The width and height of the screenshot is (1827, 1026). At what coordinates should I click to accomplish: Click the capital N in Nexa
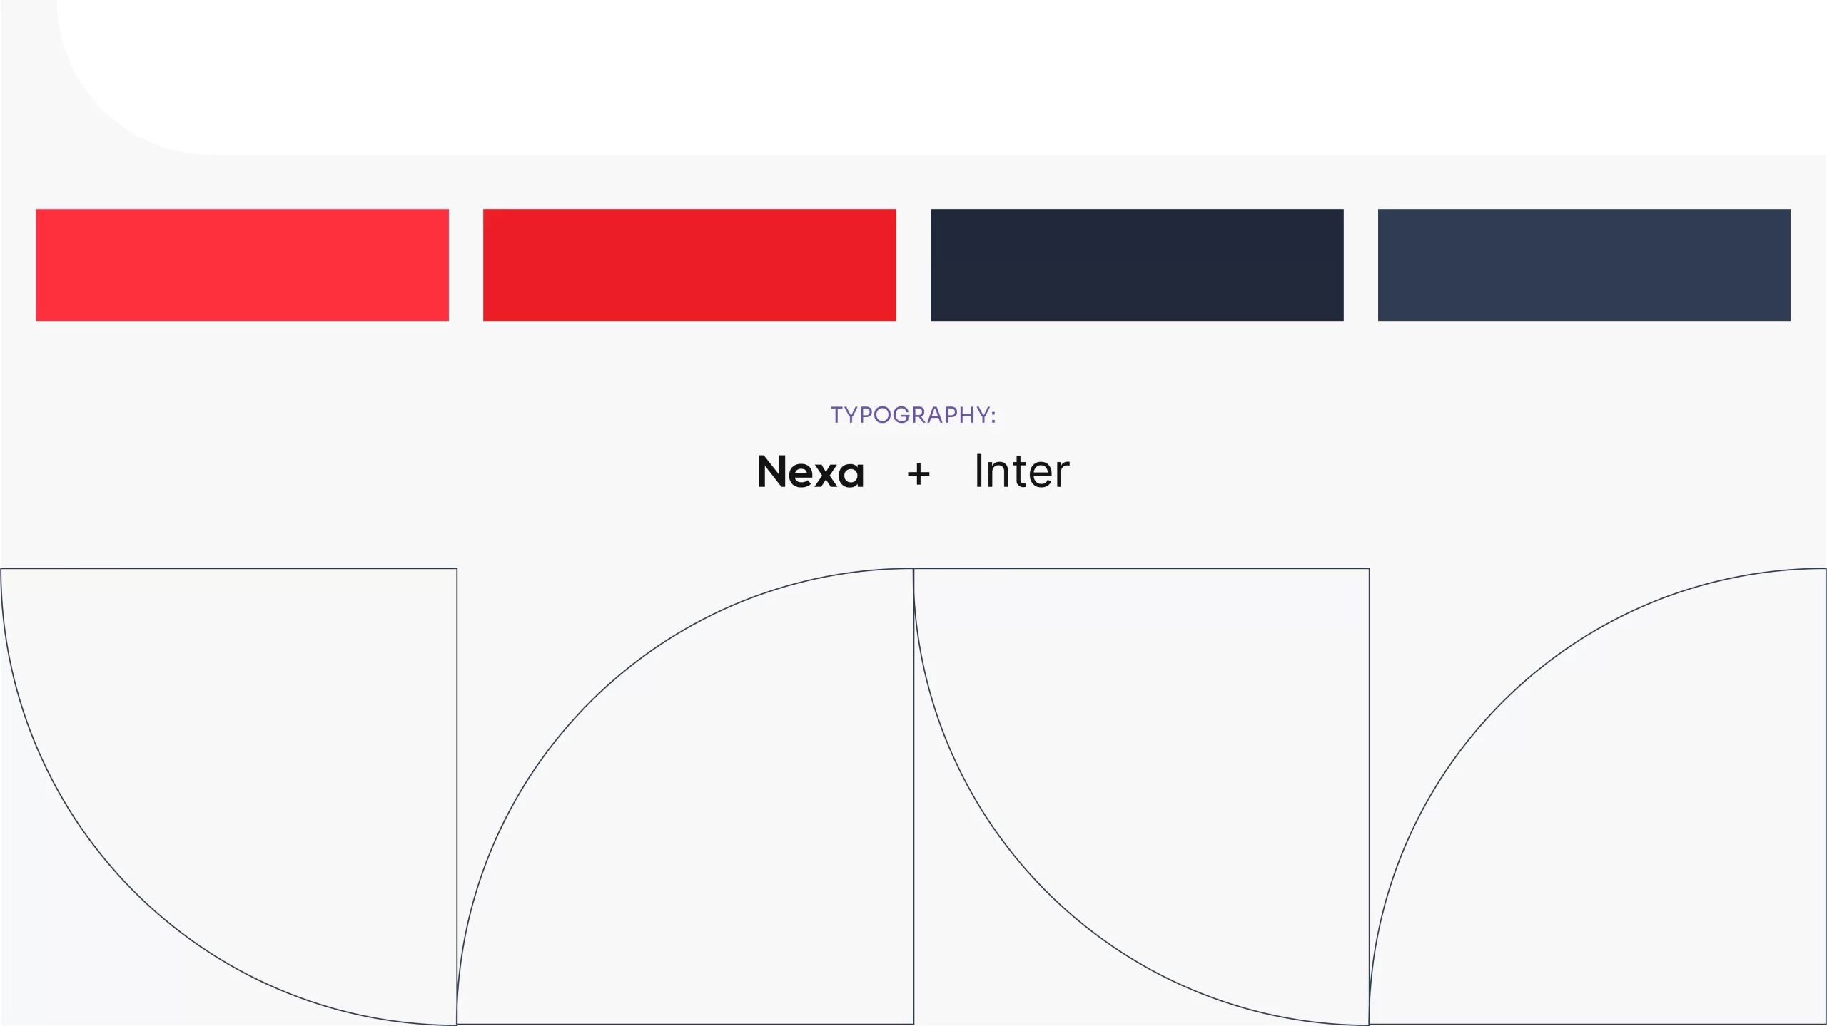(x=773, y=472)
